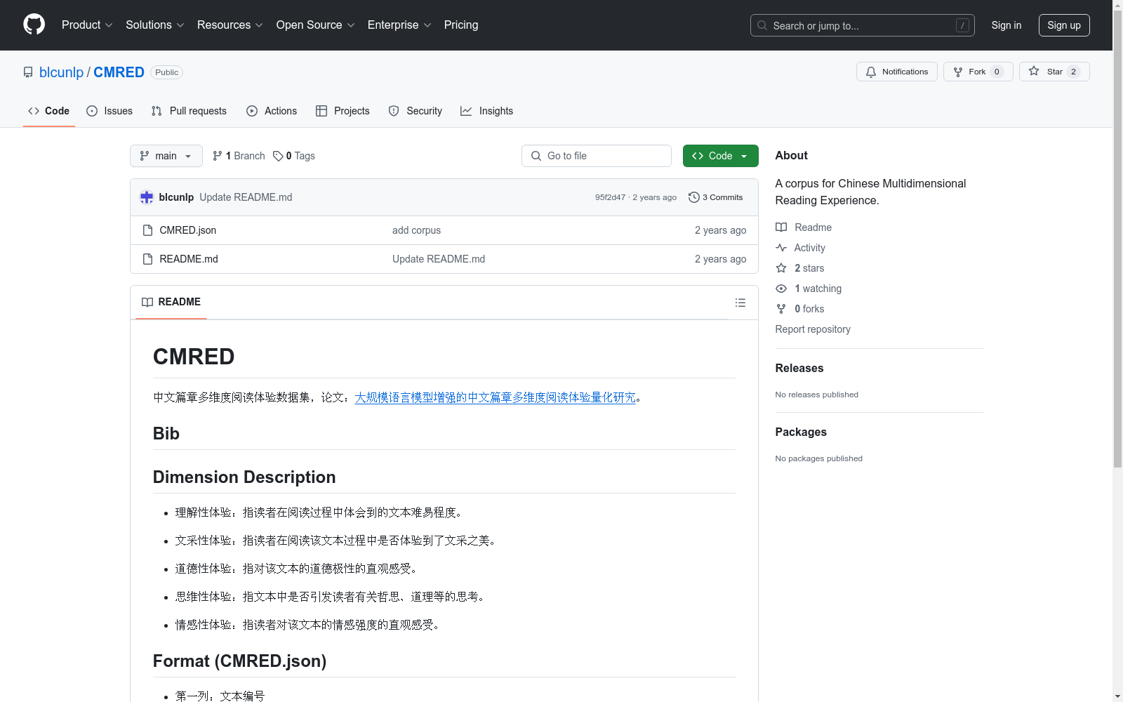
Task: Click the Sign in link
Action: tap(1006, 25)
